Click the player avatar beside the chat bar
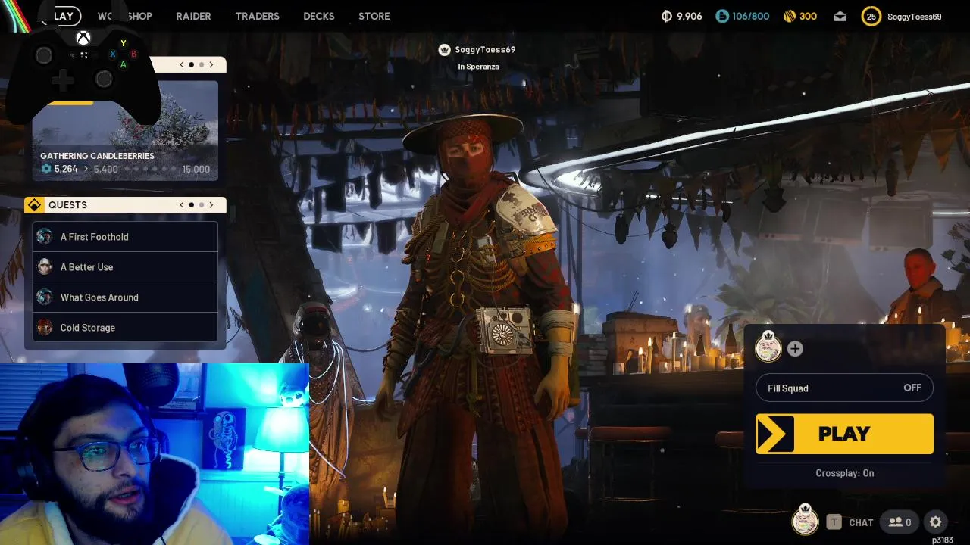This screenshot has width=970, height=545. pyautogui.click(x=805, y=520)
